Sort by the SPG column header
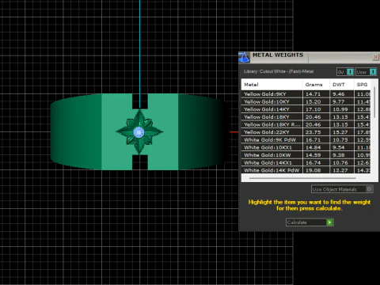Screen dimensions: 380x285 tap(363, 85)
